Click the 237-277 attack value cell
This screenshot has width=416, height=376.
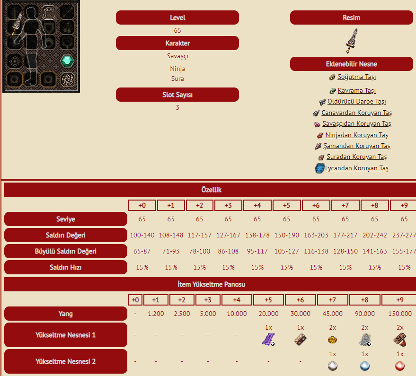pyautogui.click(x=404, y=235)
